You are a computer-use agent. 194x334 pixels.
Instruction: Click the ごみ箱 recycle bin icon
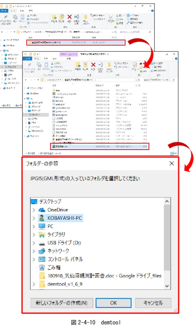[x=42, y=268]
